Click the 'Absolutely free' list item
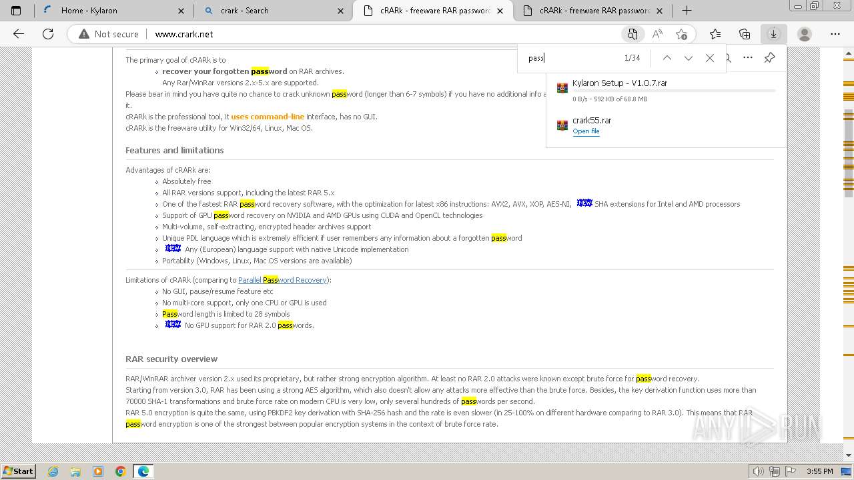The width and height of the screenshot is (854, 480). tap(186, 181)
